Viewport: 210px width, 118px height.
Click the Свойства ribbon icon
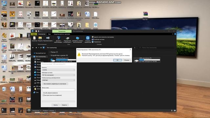[34, 39]
